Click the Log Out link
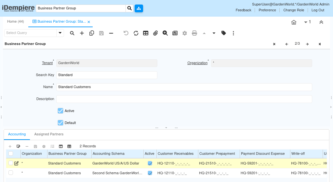The image size is (333, 182). [x=318, y=10]
